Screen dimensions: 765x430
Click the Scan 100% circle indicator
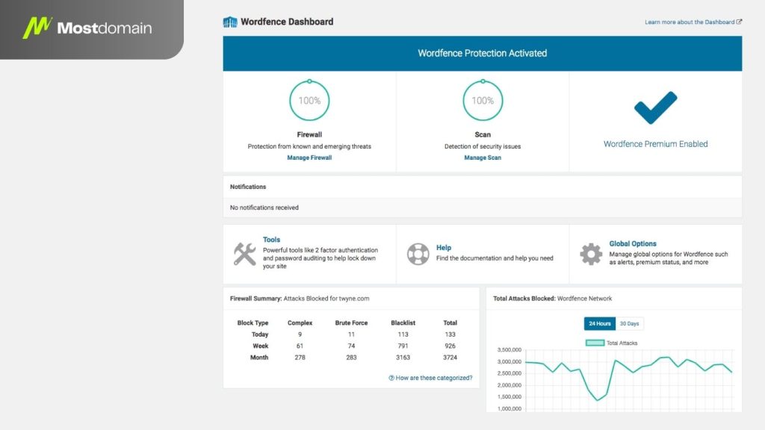pyautogui.click(x=483, y=101)
